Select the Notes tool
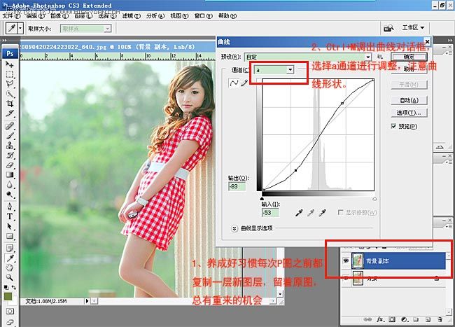This screenshot has height=327, width=455. tap(10, 248)
